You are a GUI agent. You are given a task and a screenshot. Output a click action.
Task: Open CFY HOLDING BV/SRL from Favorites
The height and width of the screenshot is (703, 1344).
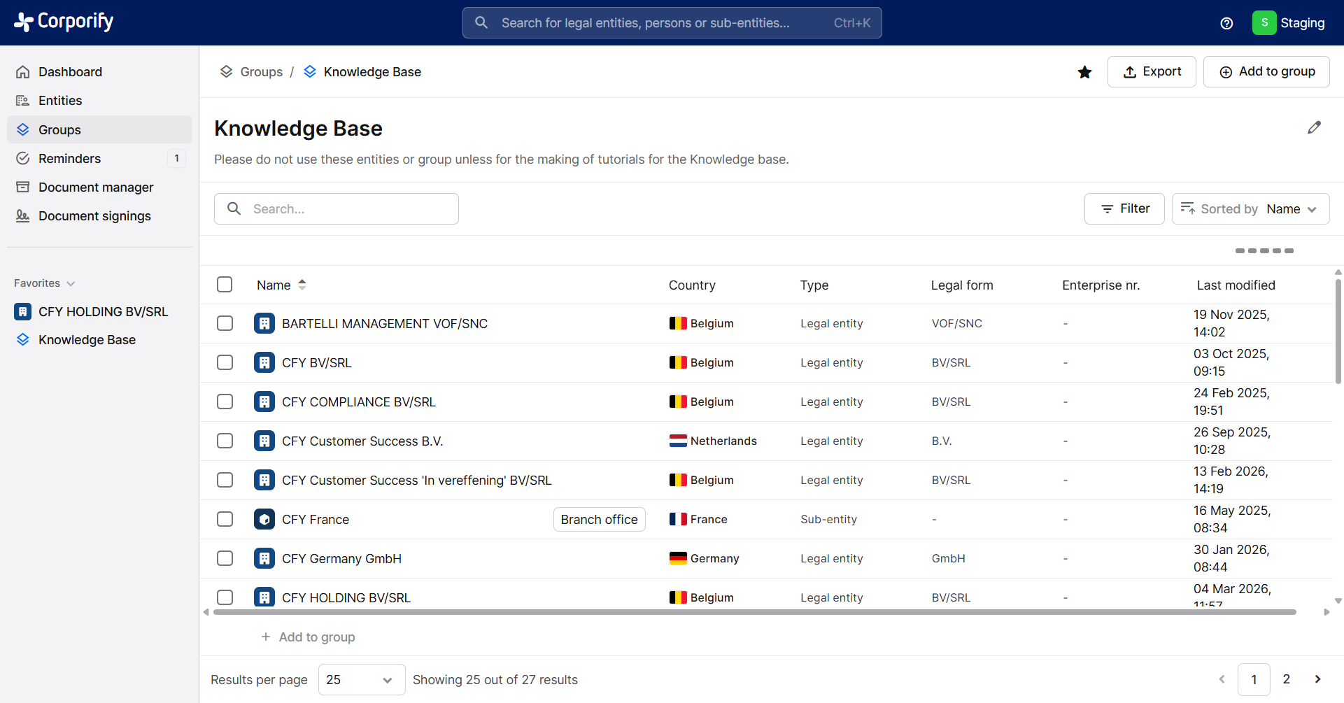coord(99,311)
